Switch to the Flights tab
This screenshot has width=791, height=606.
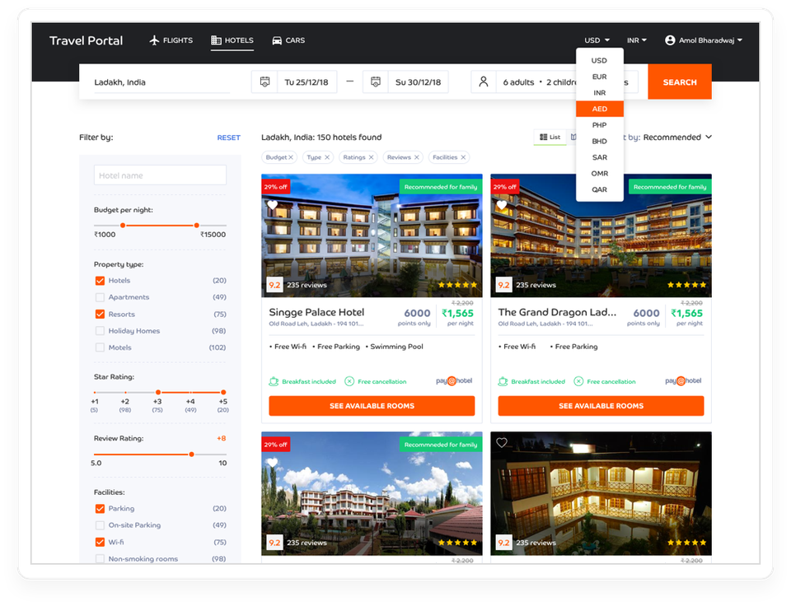tap(171, 40)
